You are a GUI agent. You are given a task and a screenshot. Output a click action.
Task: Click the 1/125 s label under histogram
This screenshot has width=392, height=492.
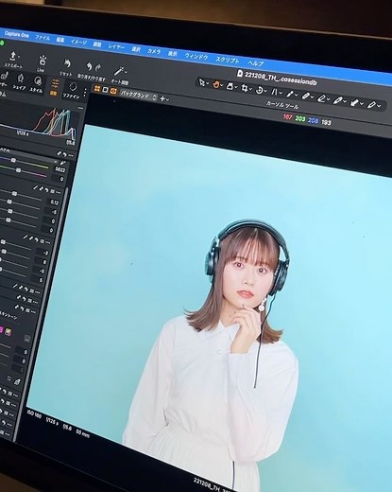coord(24,134)
